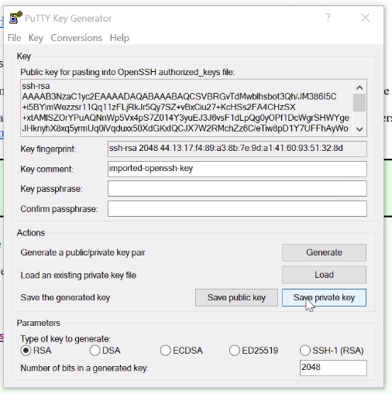The width and height of the screenshot is (392, 394).
Task: Click the public key box scroll down arrow
Action: point(359,129)
